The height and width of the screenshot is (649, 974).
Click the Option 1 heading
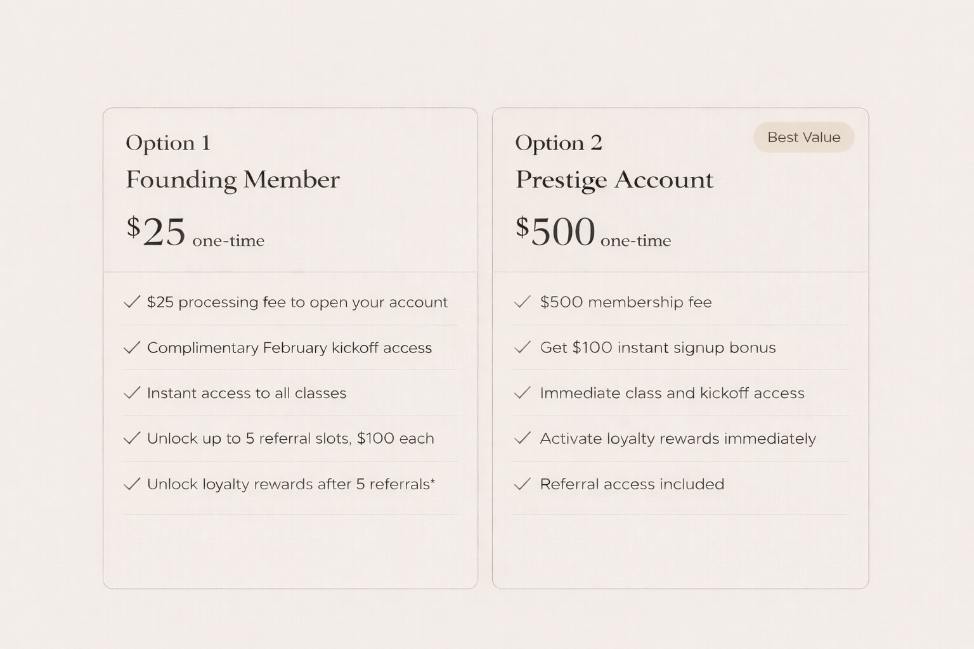coord(168,143)
